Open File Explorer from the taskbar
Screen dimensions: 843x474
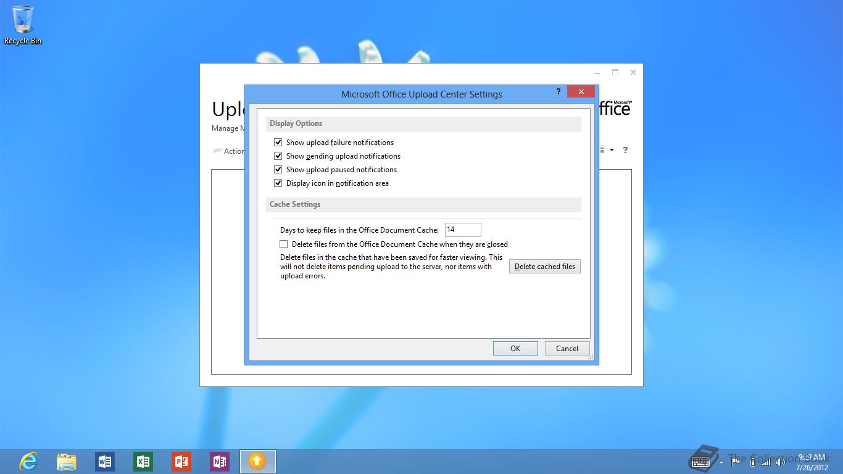tap(67, 461)
